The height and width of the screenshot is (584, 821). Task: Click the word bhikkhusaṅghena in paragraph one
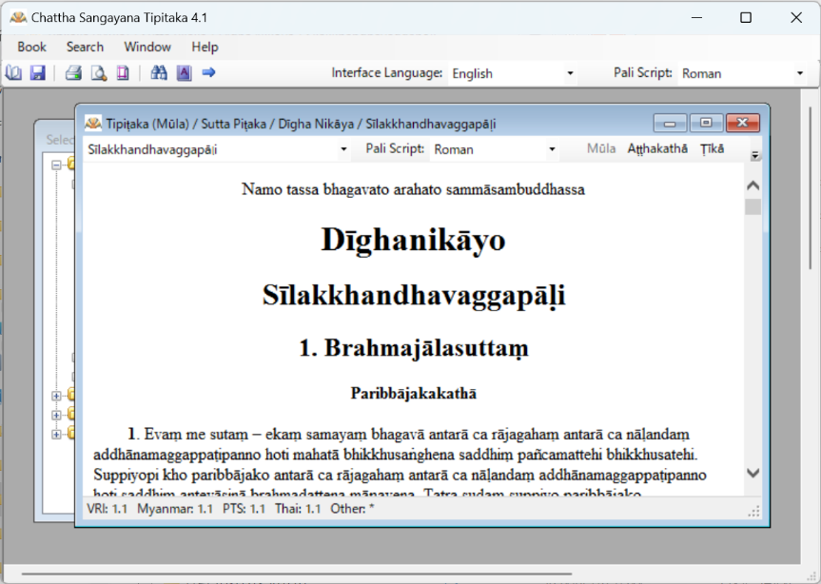click(x=398, y=455)
